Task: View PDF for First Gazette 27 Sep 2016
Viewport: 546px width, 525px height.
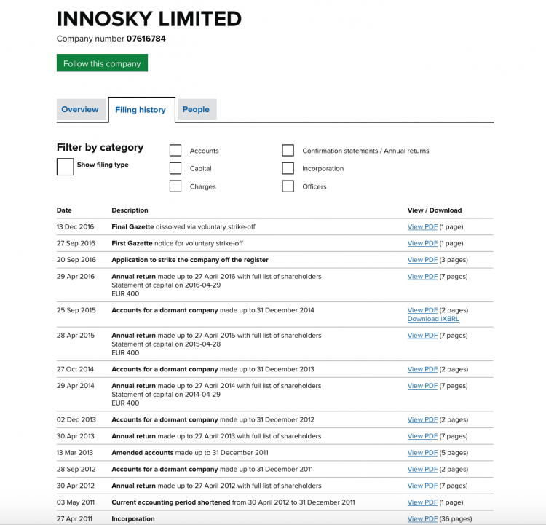Action: coord(422,243)
